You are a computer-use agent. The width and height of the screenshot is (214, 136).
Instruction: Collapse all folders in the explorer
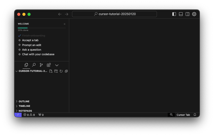tap(66, 71)
